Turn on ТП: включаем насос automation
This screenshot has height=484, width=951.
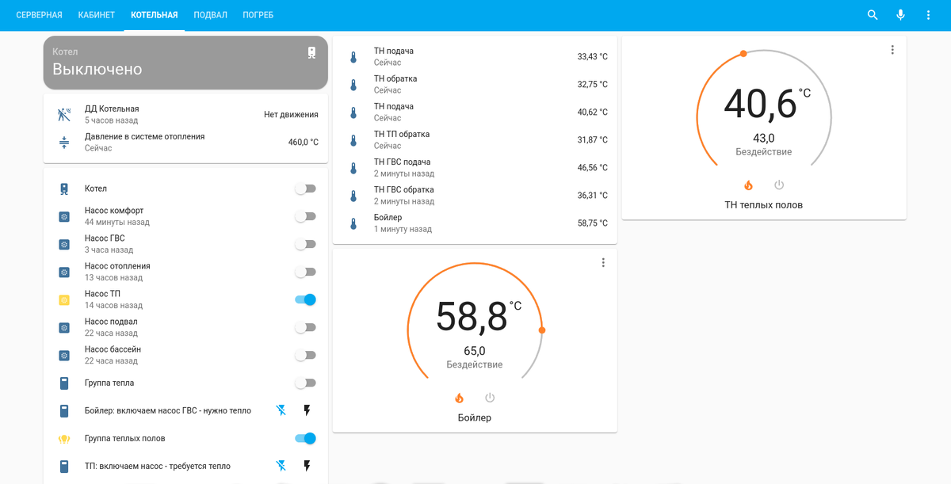coord(307,466)
